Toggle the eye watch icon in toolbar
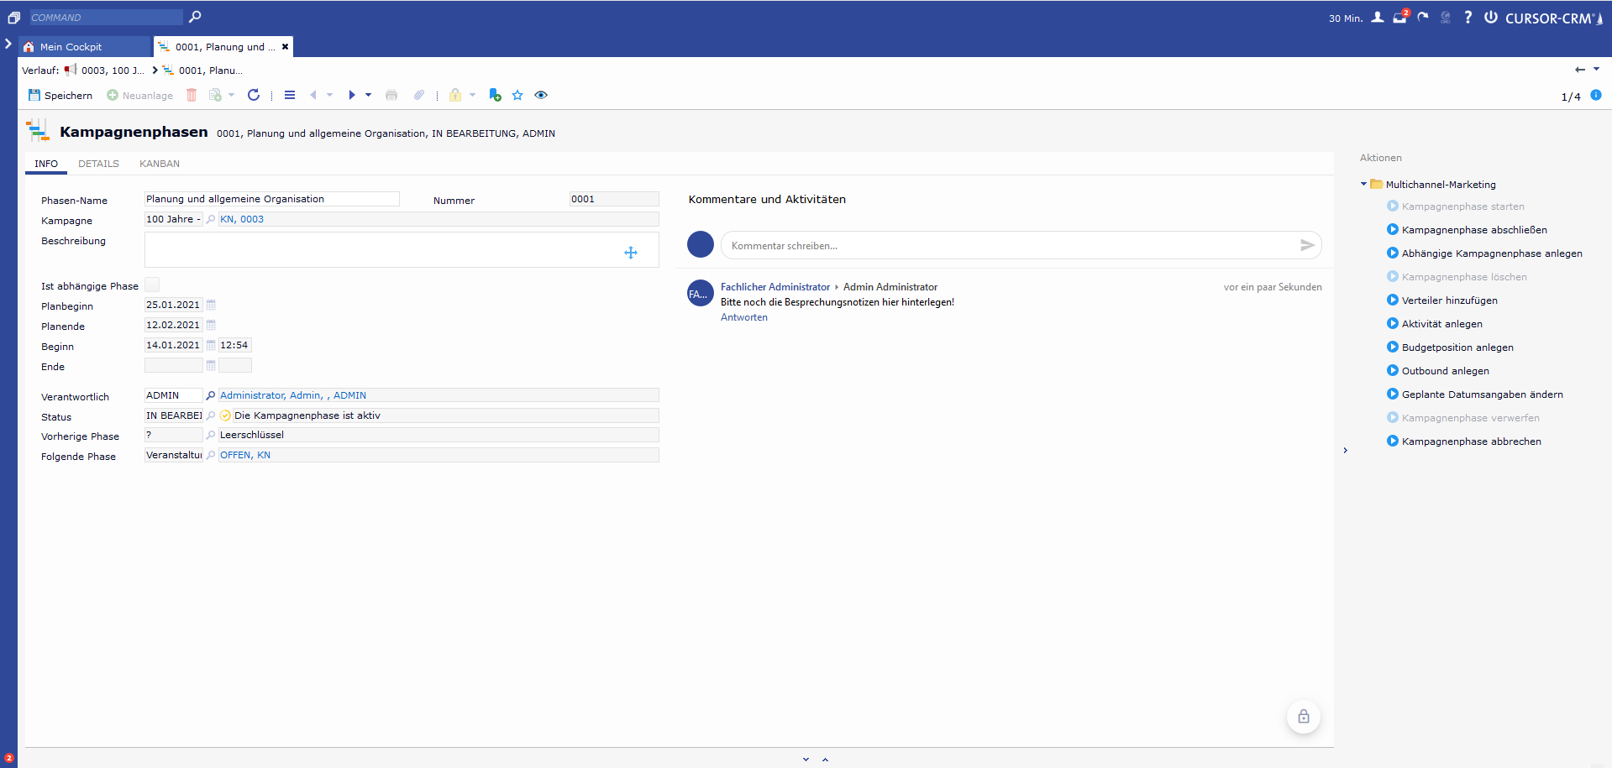Image resolution: width=1612 pixels, height=768 pixels. [541, 96]
